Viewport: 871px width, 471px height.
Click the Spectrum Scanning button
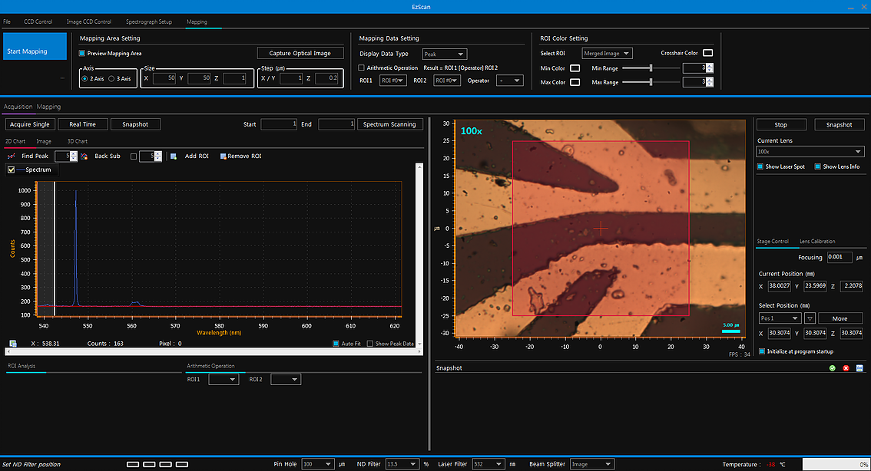389,124
